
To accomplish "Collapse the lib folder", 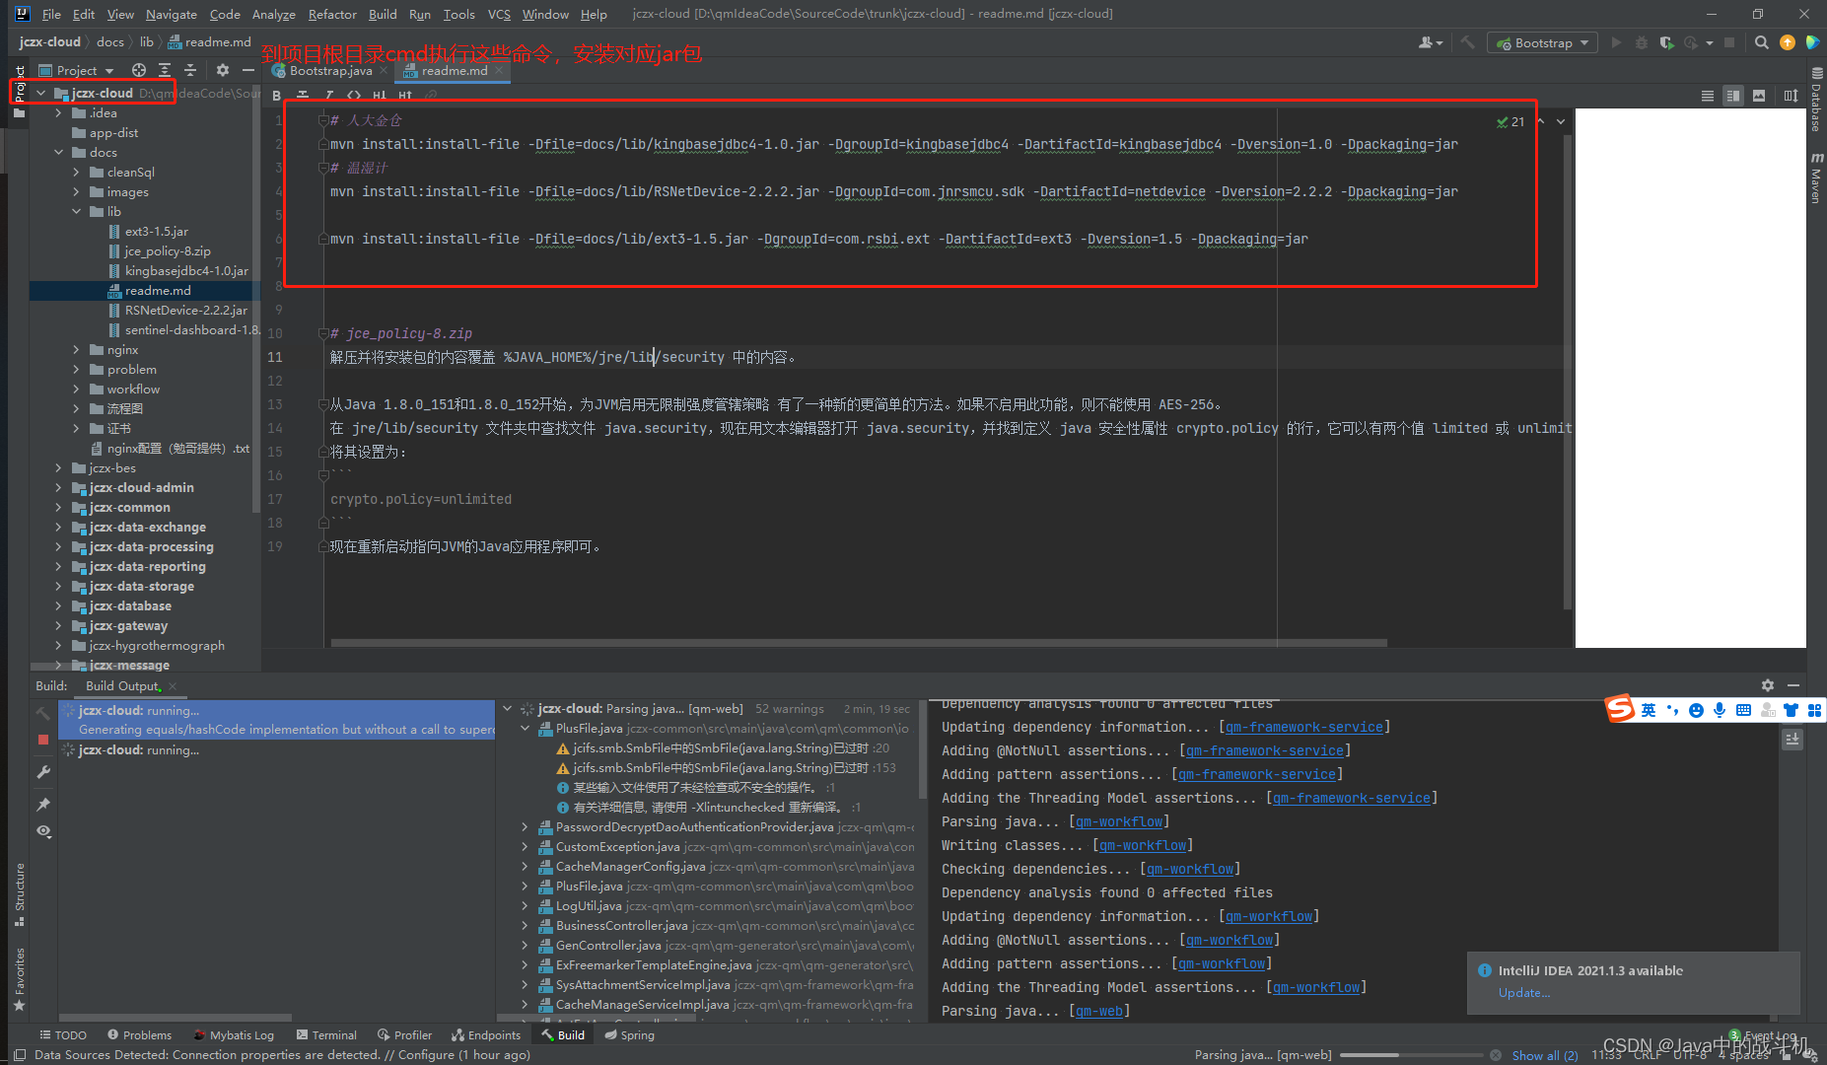I will pyautogui.click(x=77, y=211).
